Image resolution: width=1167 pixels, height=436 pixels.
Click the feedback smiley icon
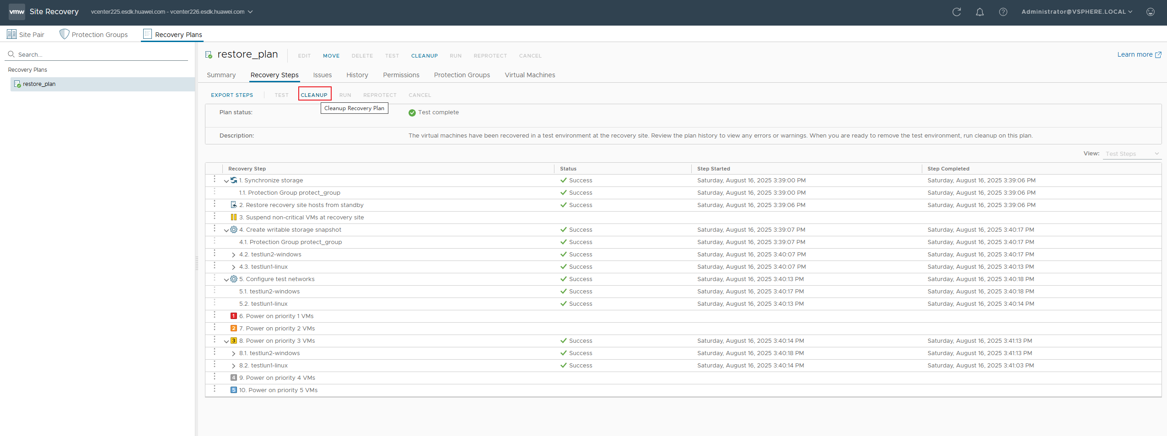[x=1151, y=12]
